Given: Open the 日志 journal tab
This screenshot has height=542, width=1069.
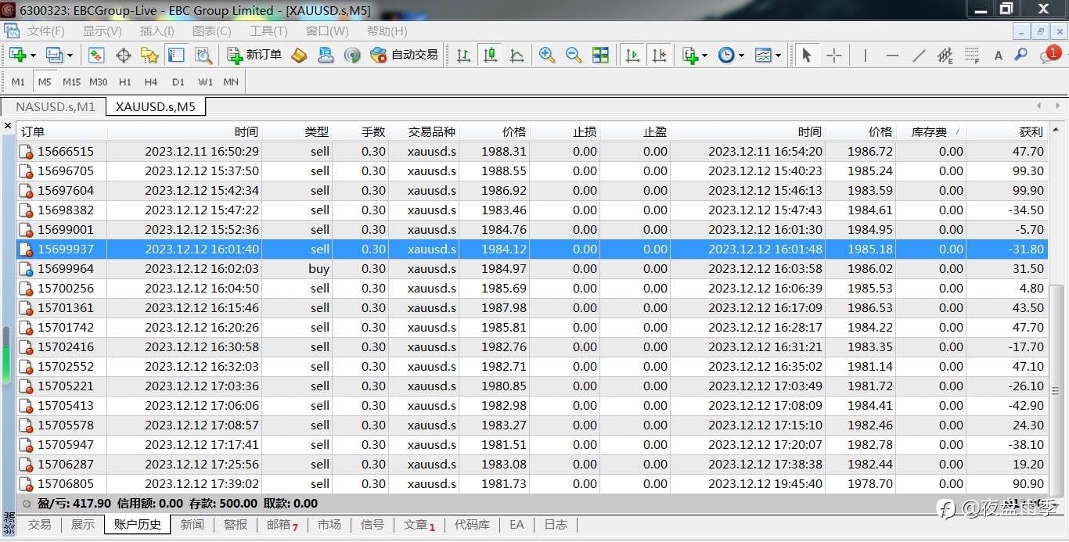Looking at the screenshot, I should (x=556, y=524).
